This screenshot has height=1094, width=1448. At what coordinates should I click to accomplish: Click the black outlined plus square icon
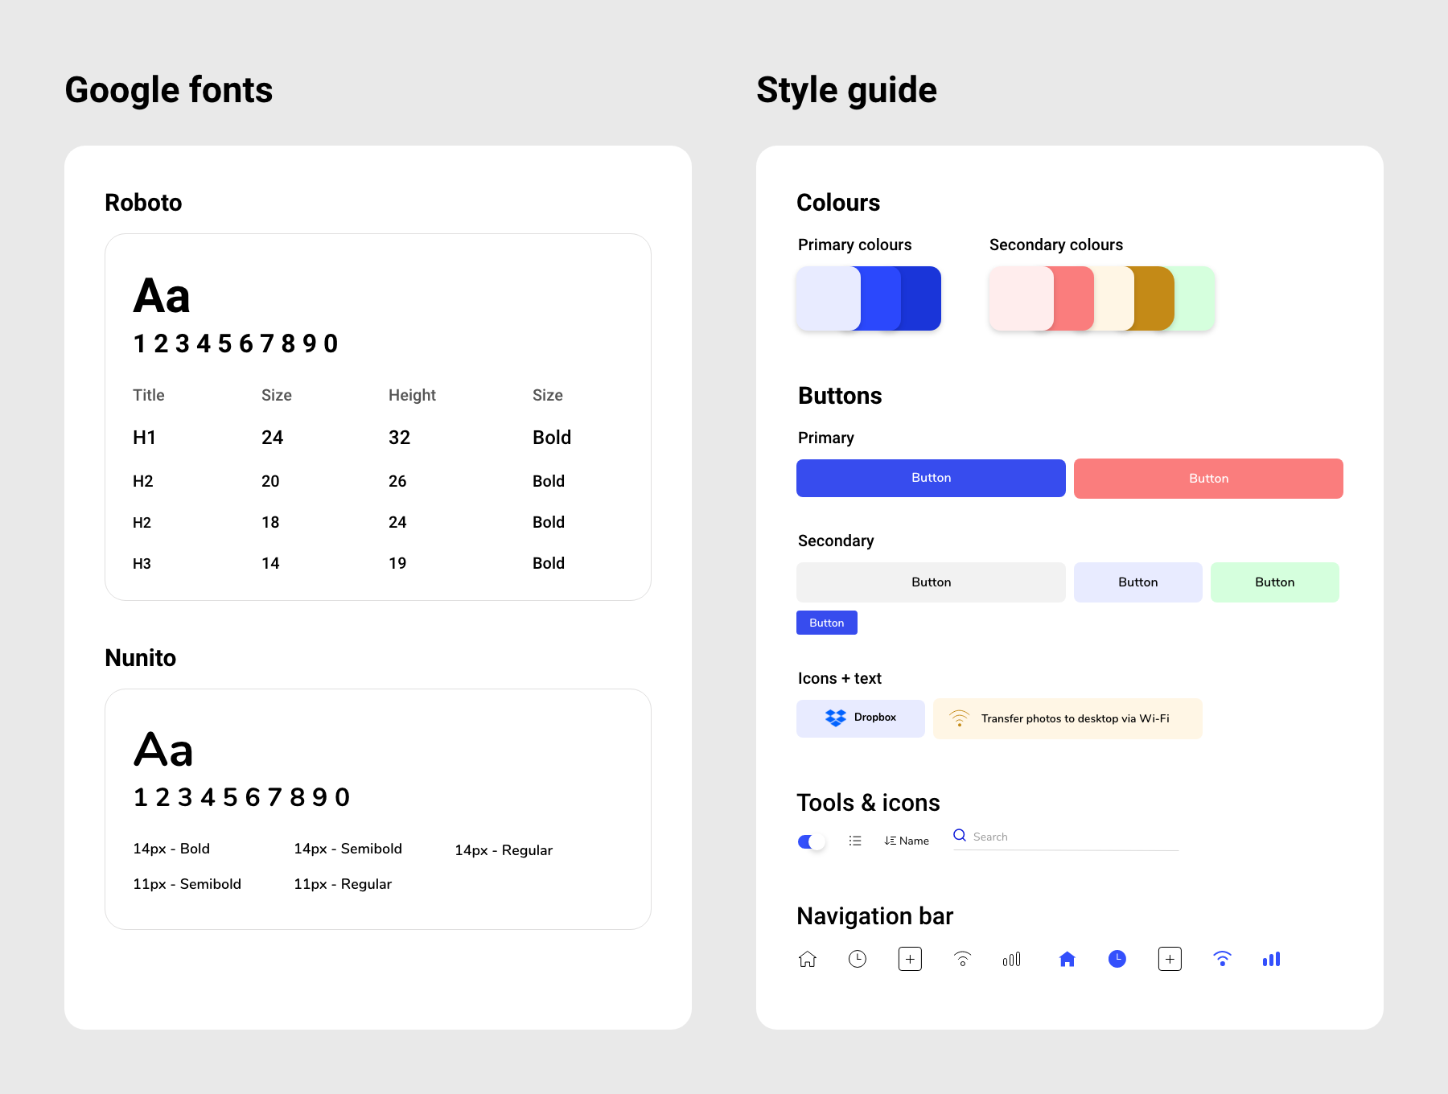pyautogui.click(x=910, y=959)
